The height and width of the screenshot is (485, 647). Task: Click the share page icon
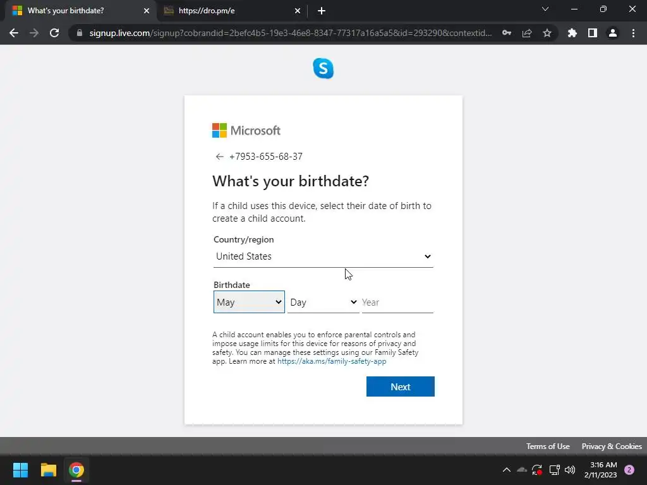coord(527,33)
